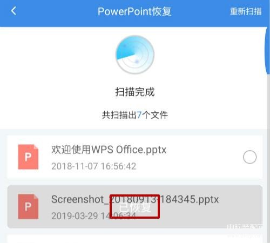This screenshot has height=243, width=270.
Task: Click the blue scrollbar on the right edge
Action: click(267, 50)
